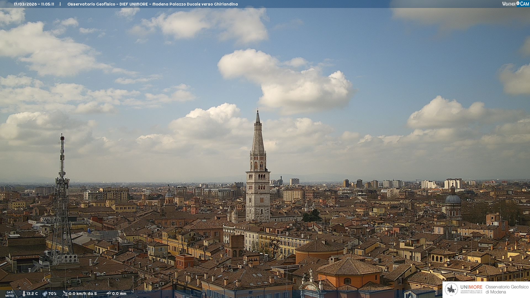Click the DATI METEO label
The height and width of the screenshot is (298, 530).
(x=10, y=294)
